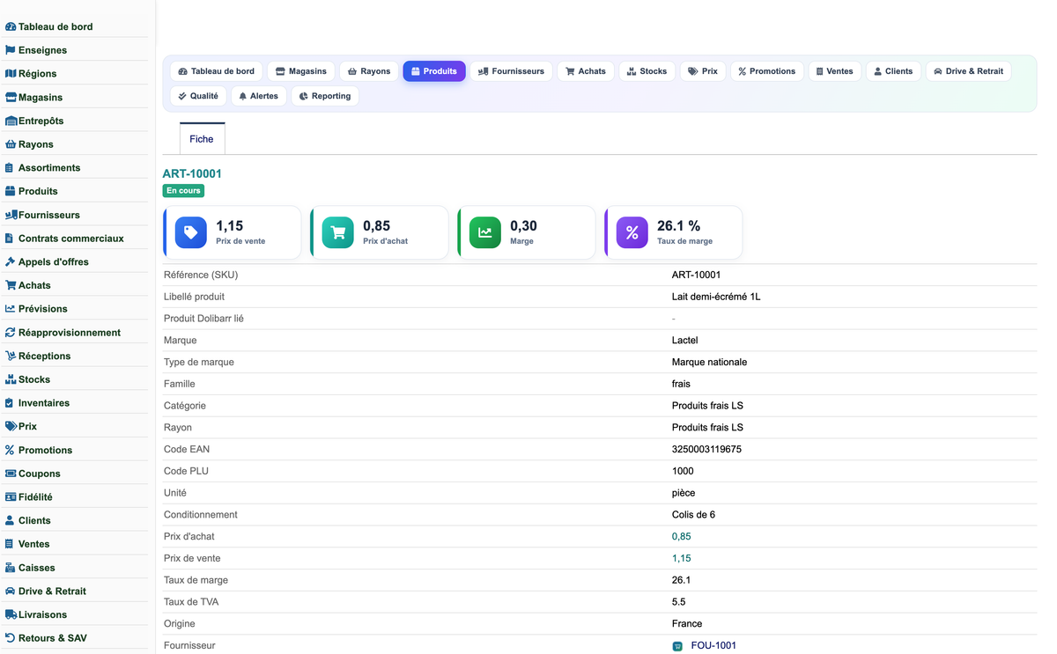
Task: Follow the FOU-1001 supplier link
Action: [x=713, y=646]
